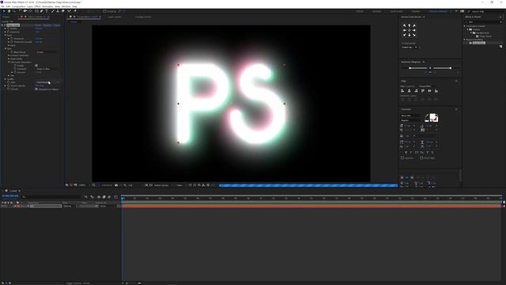Select the Horizontal Type tool
506x285 pixels.
[x=47, y=11]
